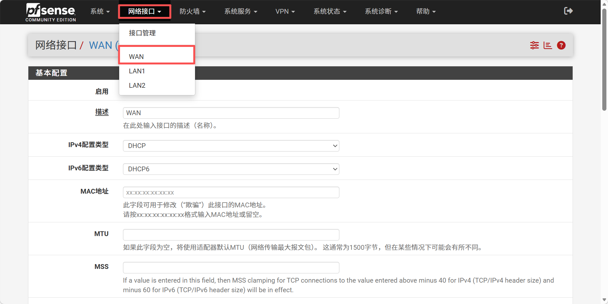Viewport: 608px width, 304px height.
Task: Click the page's vertical scrollbar thumb
Action: 604,61
